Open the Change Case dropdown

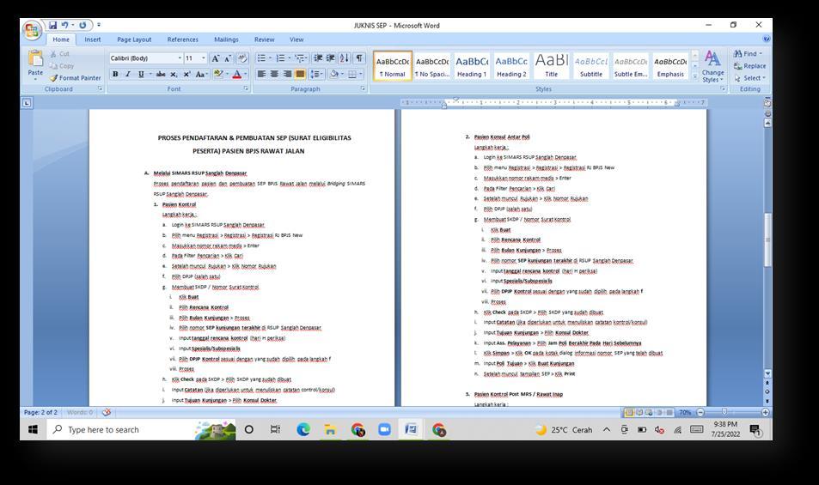point(201,74)
